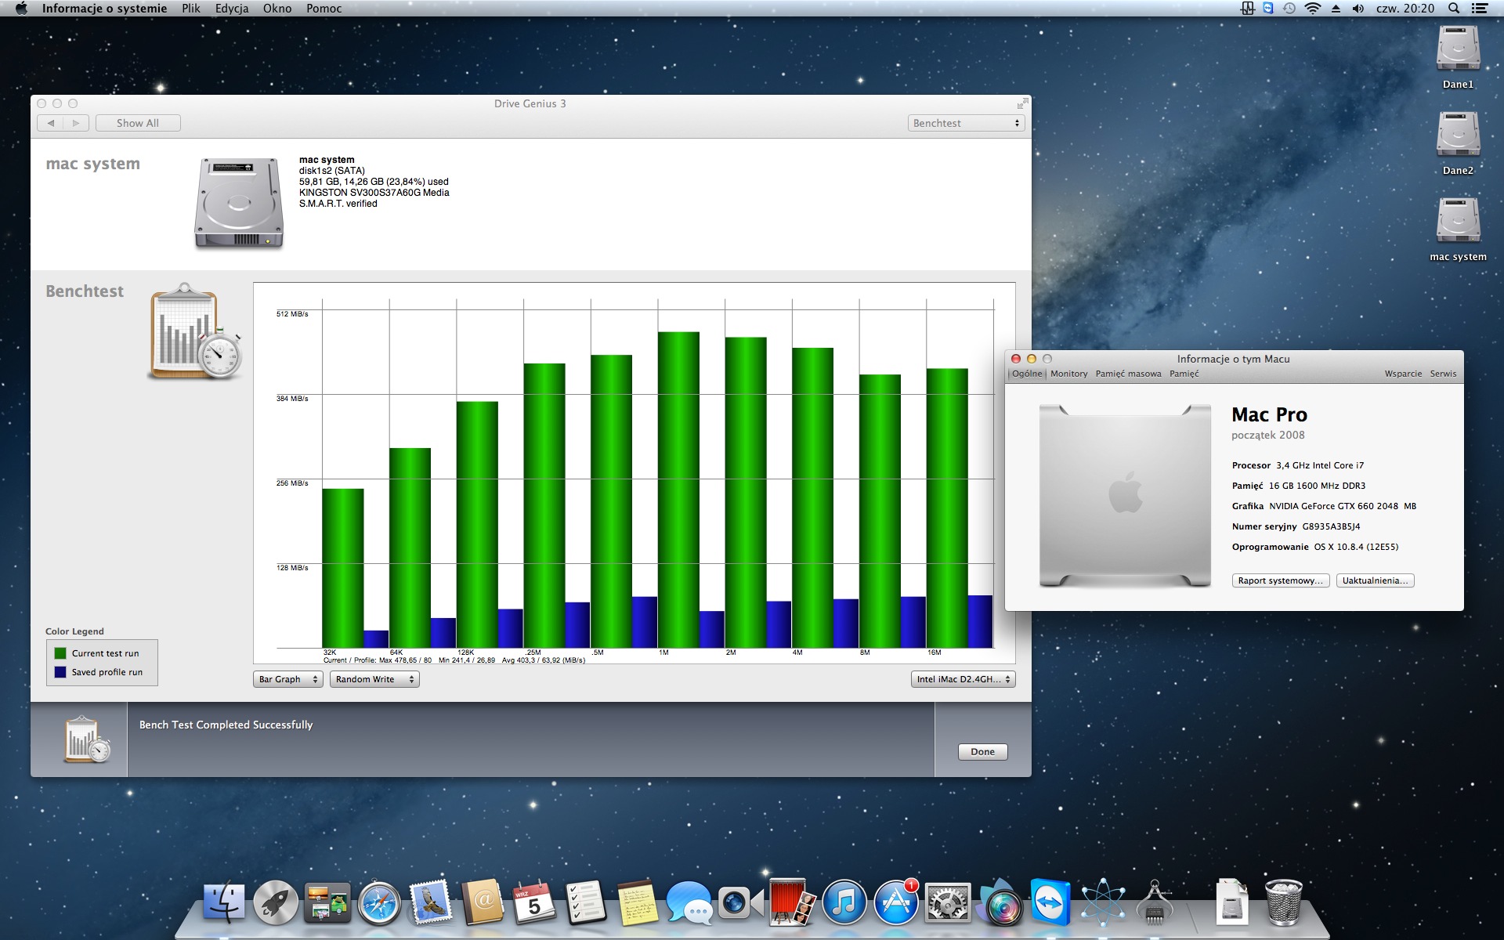Open Spotlight search in the menu bar
This screenshot has width=1504, height=940.
[1454, 9]
